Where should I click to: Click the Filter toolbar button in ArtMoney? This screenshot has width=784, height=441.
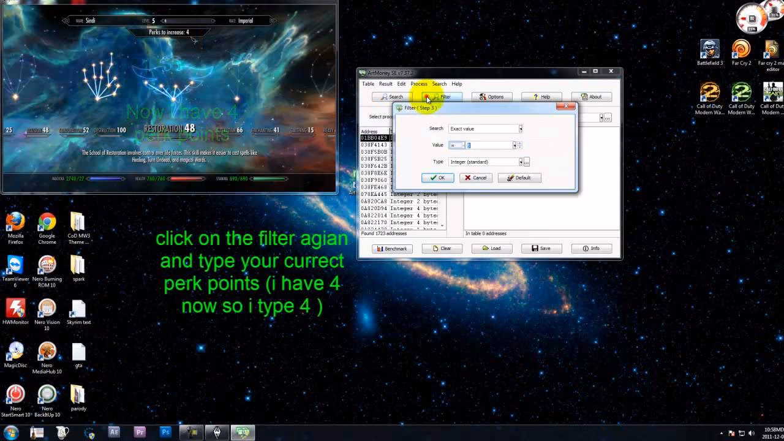pos(442,97)
